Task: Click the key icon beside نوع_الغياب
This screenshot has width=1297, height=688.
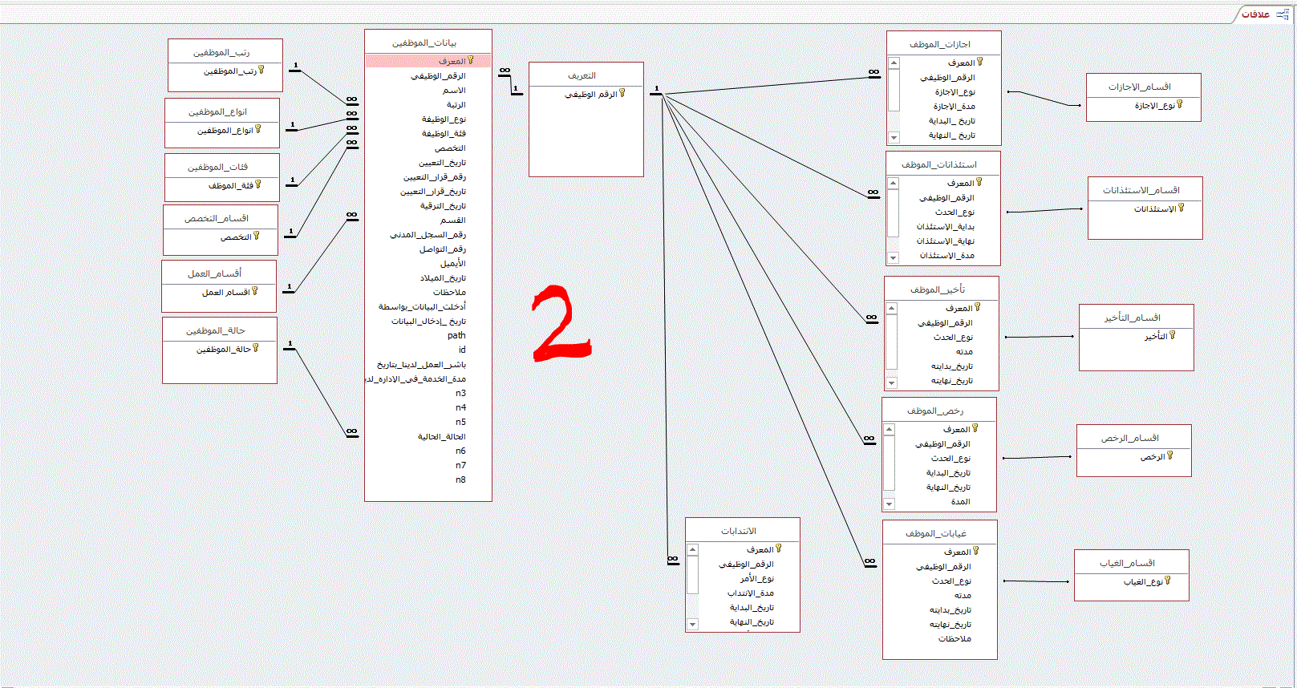Action: coord(1168,581)
